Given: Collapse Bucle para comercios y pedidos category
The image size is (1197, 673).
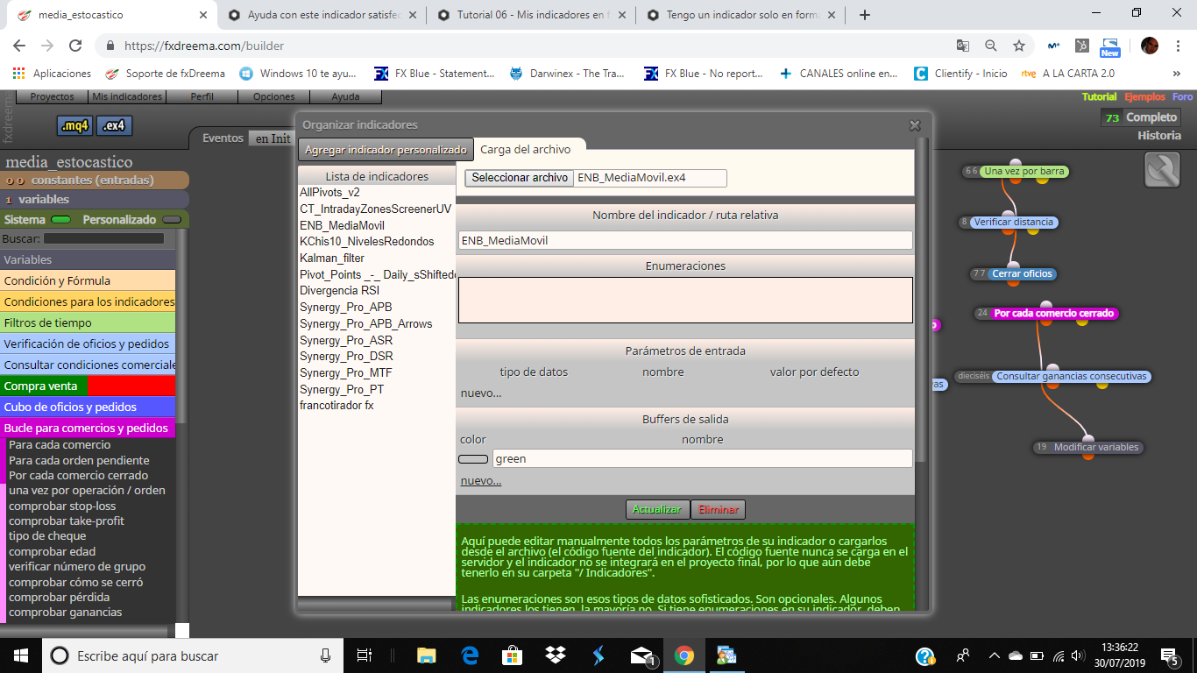Looking at the screenshot, I should (x=88, y=428).
